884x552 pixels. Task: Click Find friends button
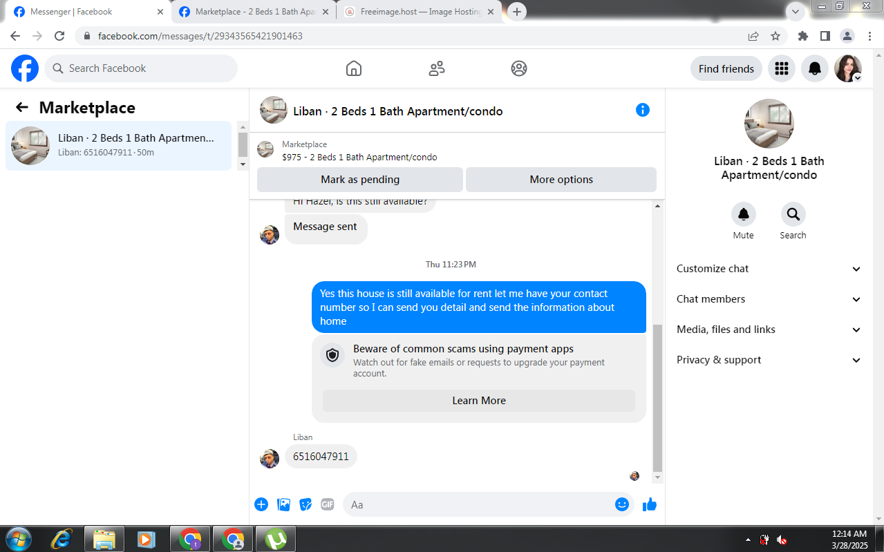click(726, 68)
